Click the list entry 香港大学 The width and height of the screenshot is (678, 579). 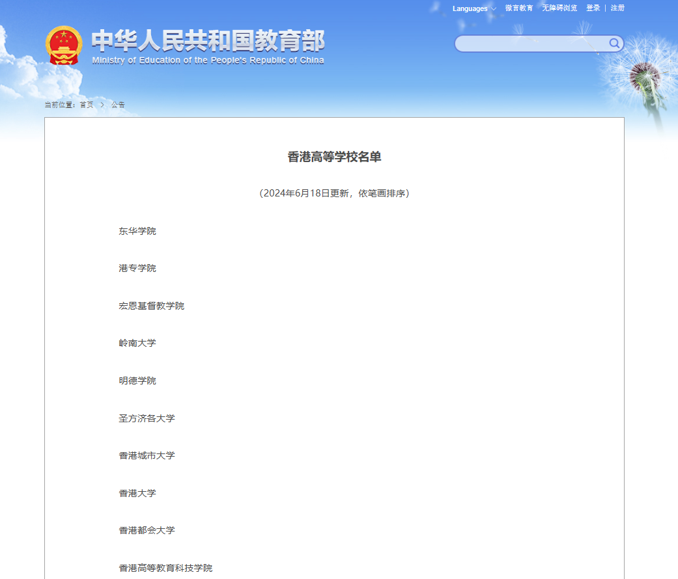pos(137,492)
